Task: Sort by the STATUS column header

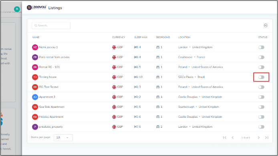Action: point(263,37)
